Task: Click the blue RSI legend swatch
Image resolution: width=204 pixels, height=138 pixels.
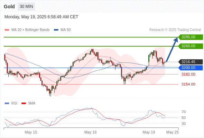Action: pos(7,103)
